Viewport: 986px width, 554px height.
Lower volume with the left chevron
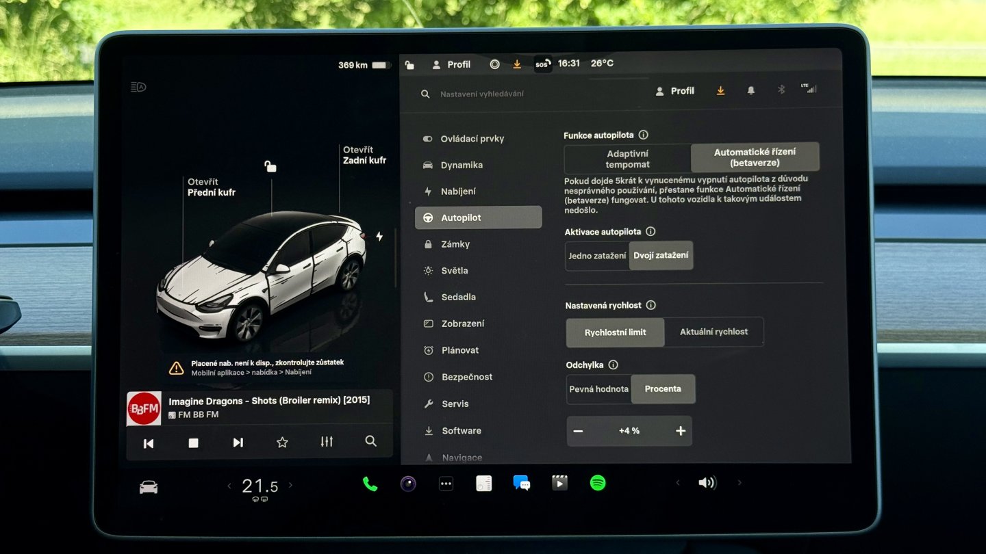(678, 483)
